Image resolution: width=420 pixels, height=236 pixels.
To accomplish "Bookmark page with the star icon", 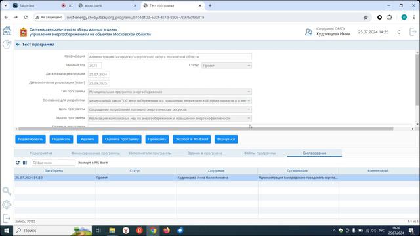I will tap(366, 18).
